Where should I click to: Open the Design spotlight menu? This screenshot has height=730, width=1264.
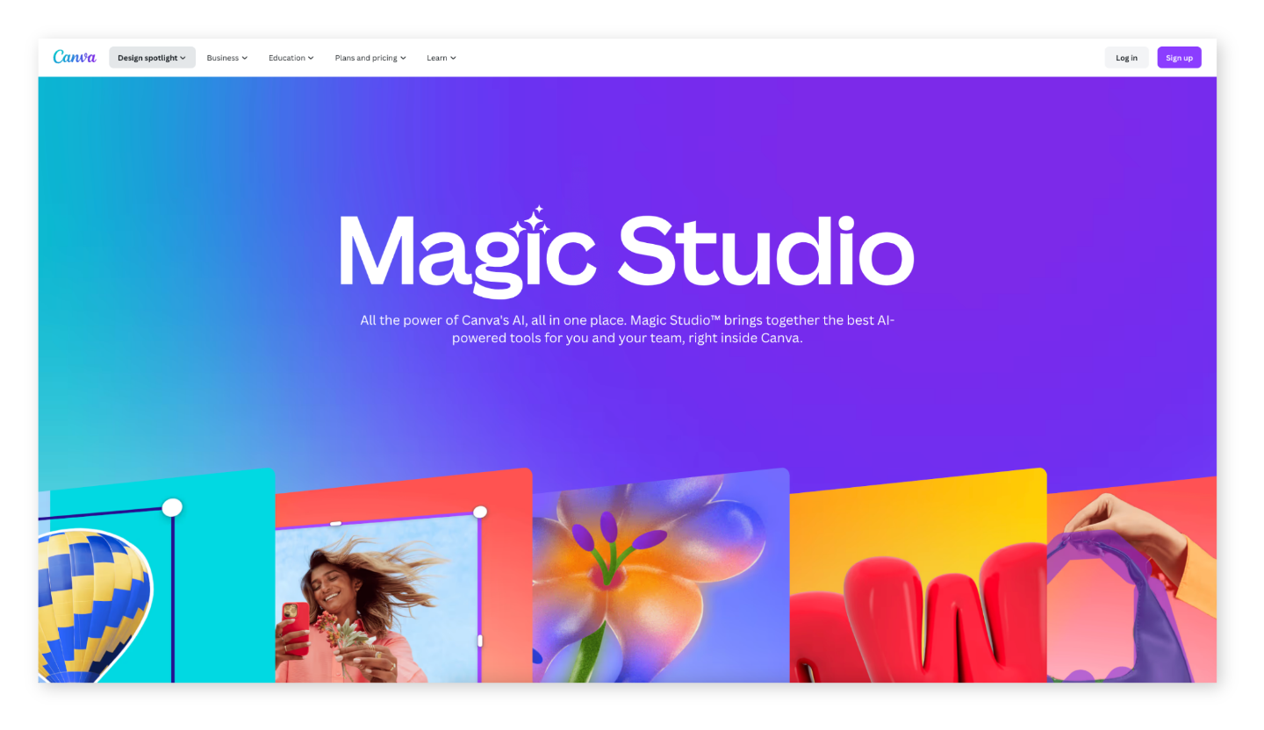[x=152, y=58]
